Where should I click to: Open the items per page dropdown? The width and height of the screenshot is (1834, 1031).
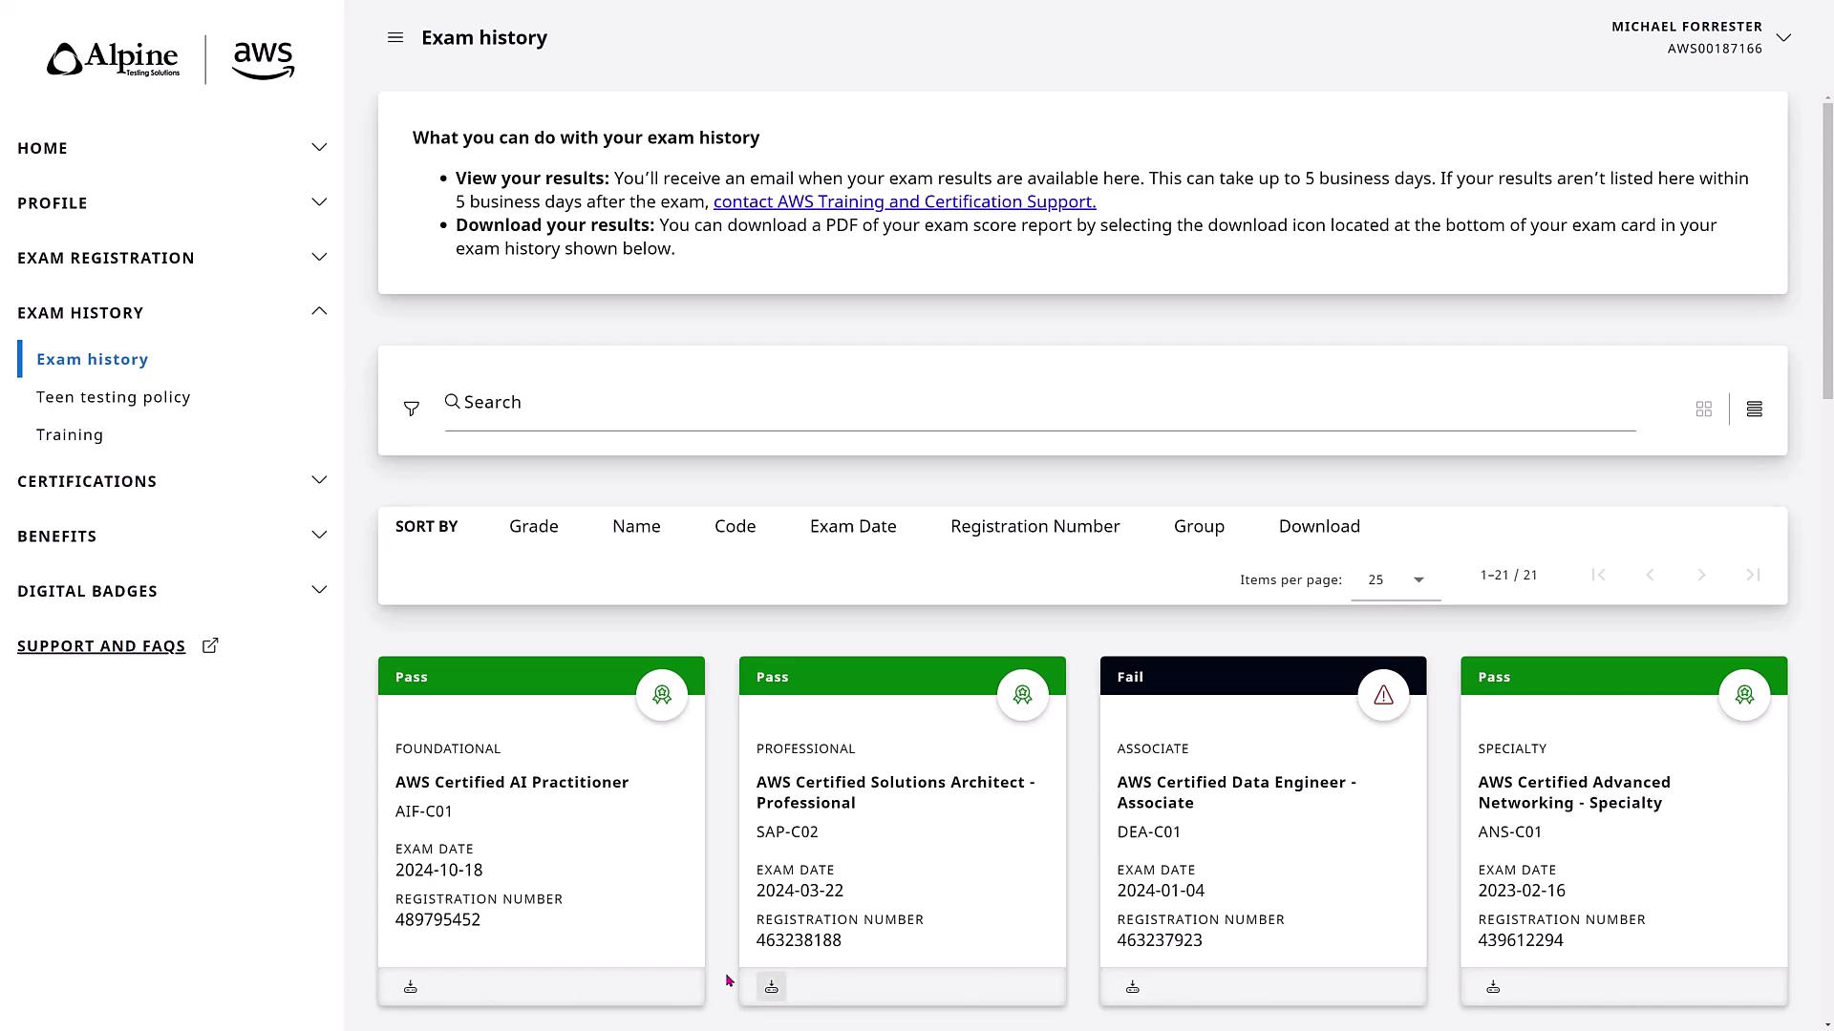click(x=1396, y=579)
